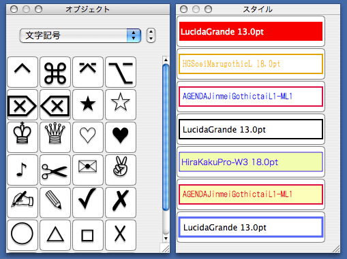Select the small square symbol

[x=88, y=235]
